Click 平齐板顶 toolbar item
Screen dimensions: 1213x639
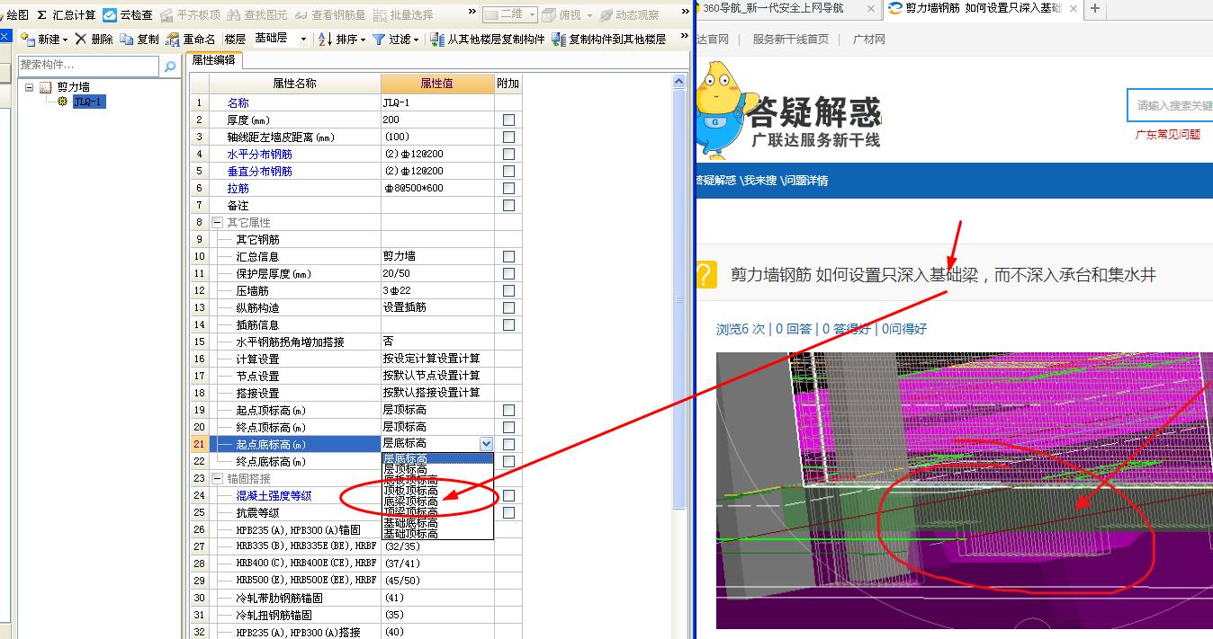pyautogui.click(x=189, y=15)
